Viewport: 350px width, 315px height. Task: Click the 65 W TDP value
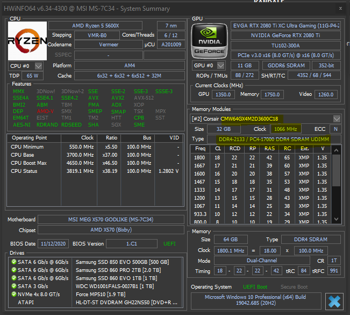[x=32, y=76]
